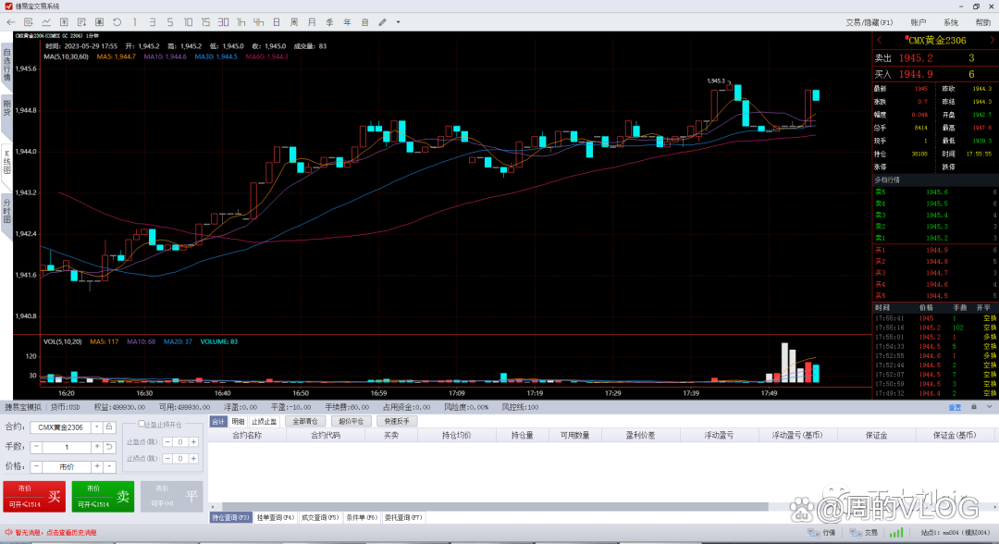This screenshot has width=999, height=544.
Task: Switch to 1h chart period
Action: (240, 22)
